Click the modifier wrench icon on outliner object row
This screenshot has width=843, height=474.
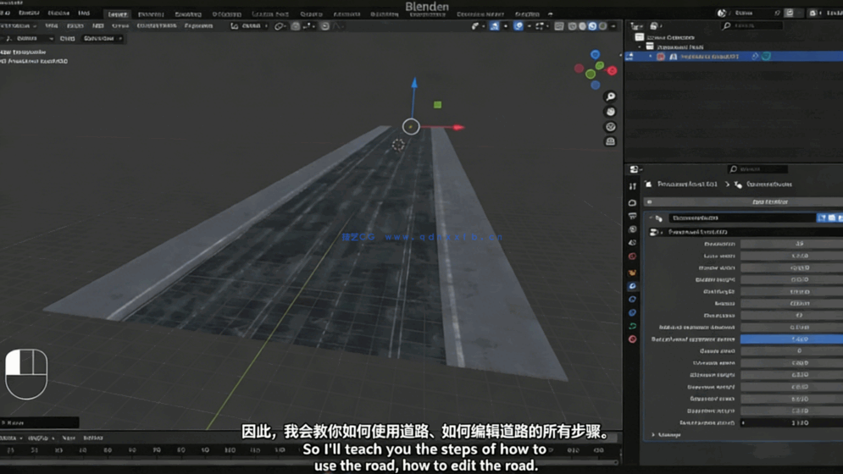tap(755, 57)
